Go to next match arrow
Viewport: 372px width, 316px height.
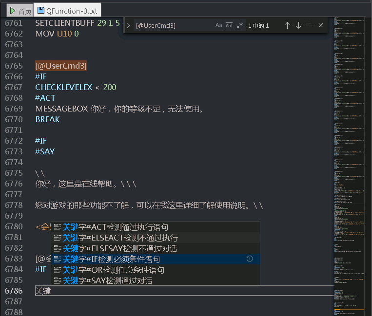(x=298, y=25)
